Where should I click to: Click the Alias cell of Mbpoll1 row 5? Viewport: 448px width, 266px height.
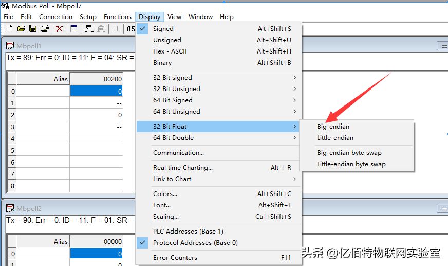coord(43,150)
